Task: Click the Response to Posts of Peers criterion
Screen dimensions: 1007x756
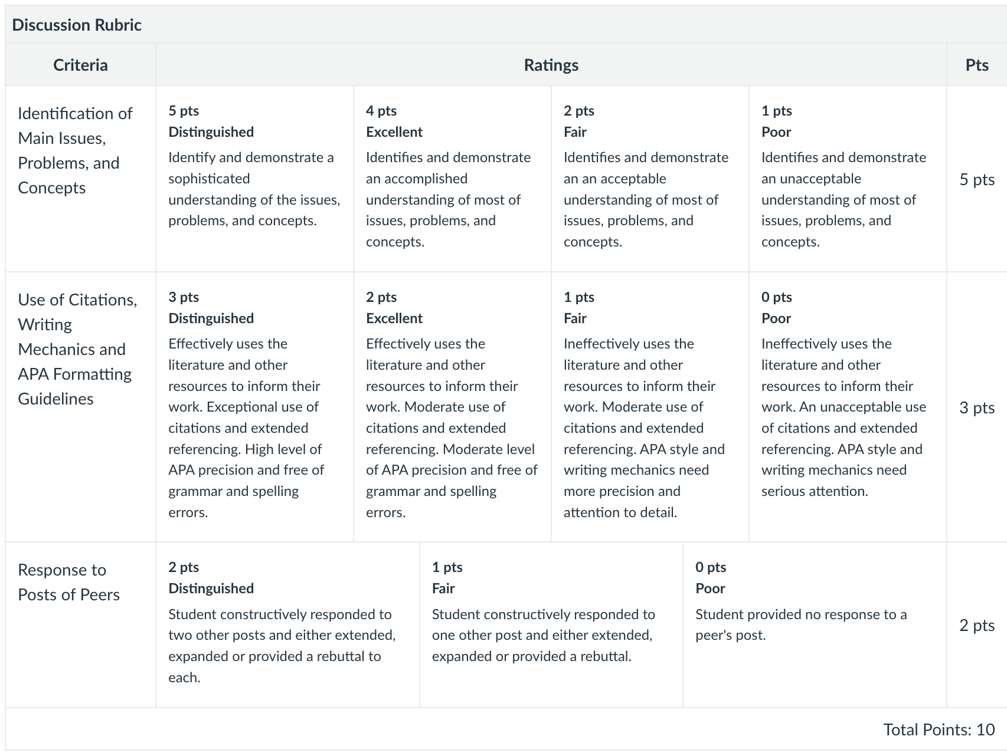Action: (x=68, y=582)
